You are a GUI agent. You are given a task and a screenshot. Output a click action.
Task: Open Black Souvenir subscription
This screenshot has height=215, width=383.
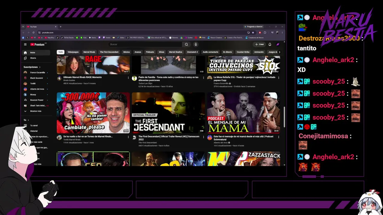click(x=37, y=78)
